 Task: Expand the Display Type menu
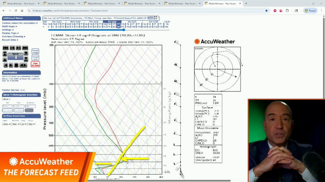click(x=10, y=33)
